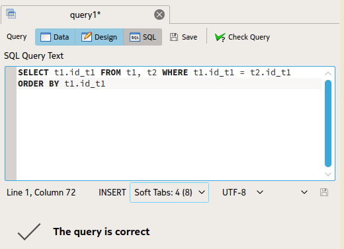Click the query1* tab title
The height and width of the screenshot is (249, 344).
(85, 15)
